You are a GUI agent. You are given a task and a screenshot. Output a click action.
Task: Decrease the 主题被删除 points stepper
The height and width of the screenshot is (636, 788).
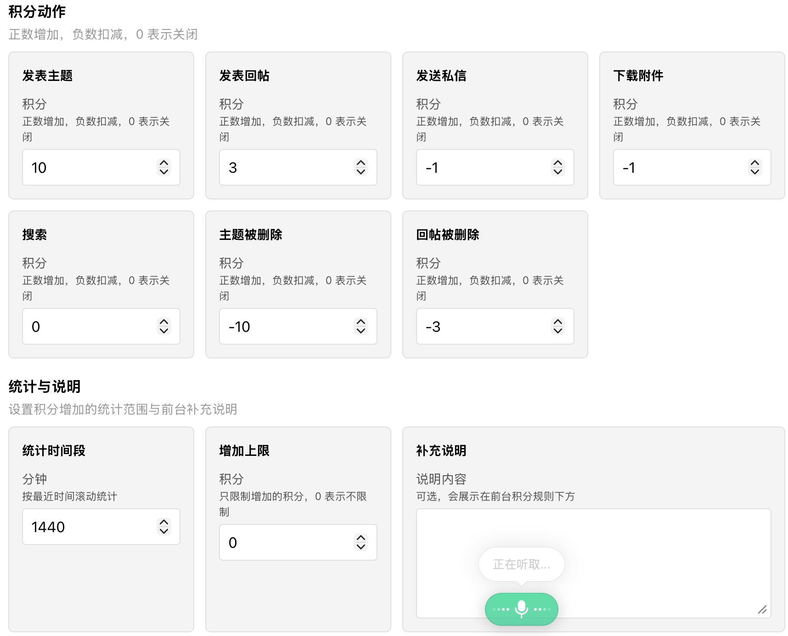(x=361, y=330)
